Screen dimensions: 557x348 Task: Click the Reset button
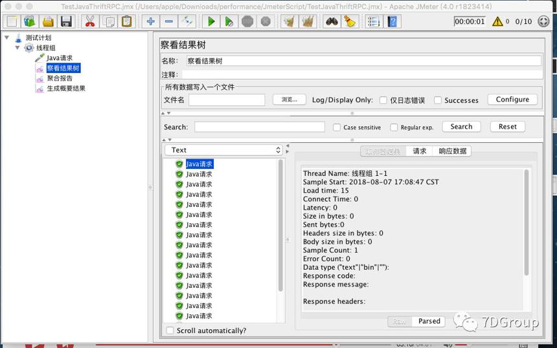tap(507, 127)
